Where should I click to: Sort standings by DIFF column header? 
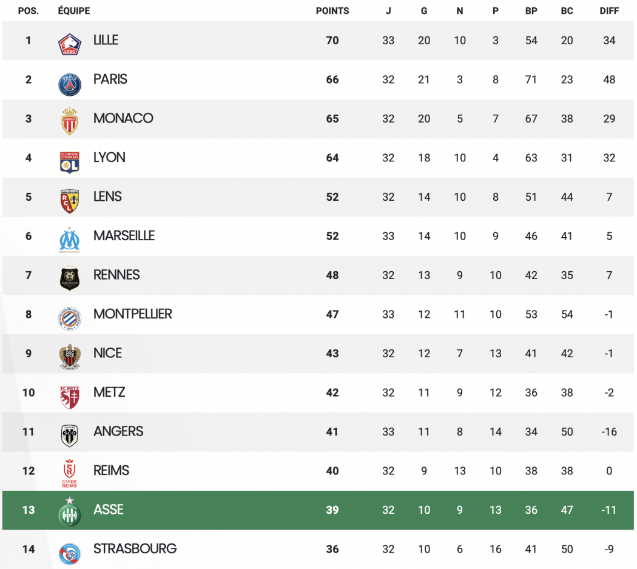609,11
